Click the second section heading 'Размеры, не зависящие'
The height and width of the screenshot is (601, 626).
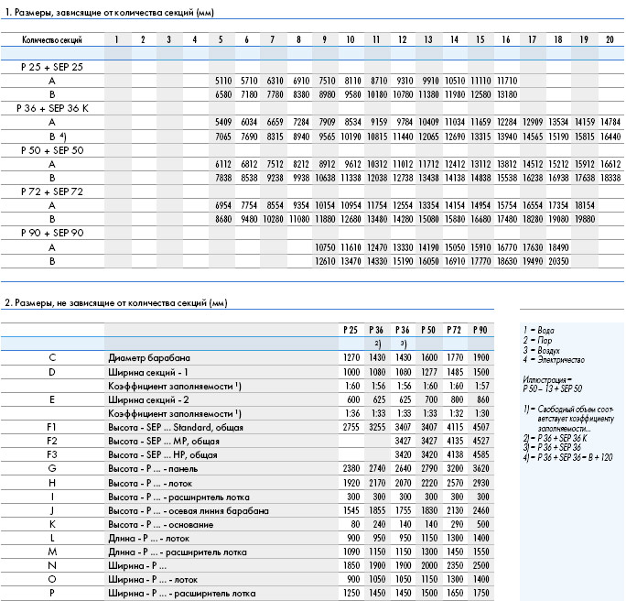(116, 303)
